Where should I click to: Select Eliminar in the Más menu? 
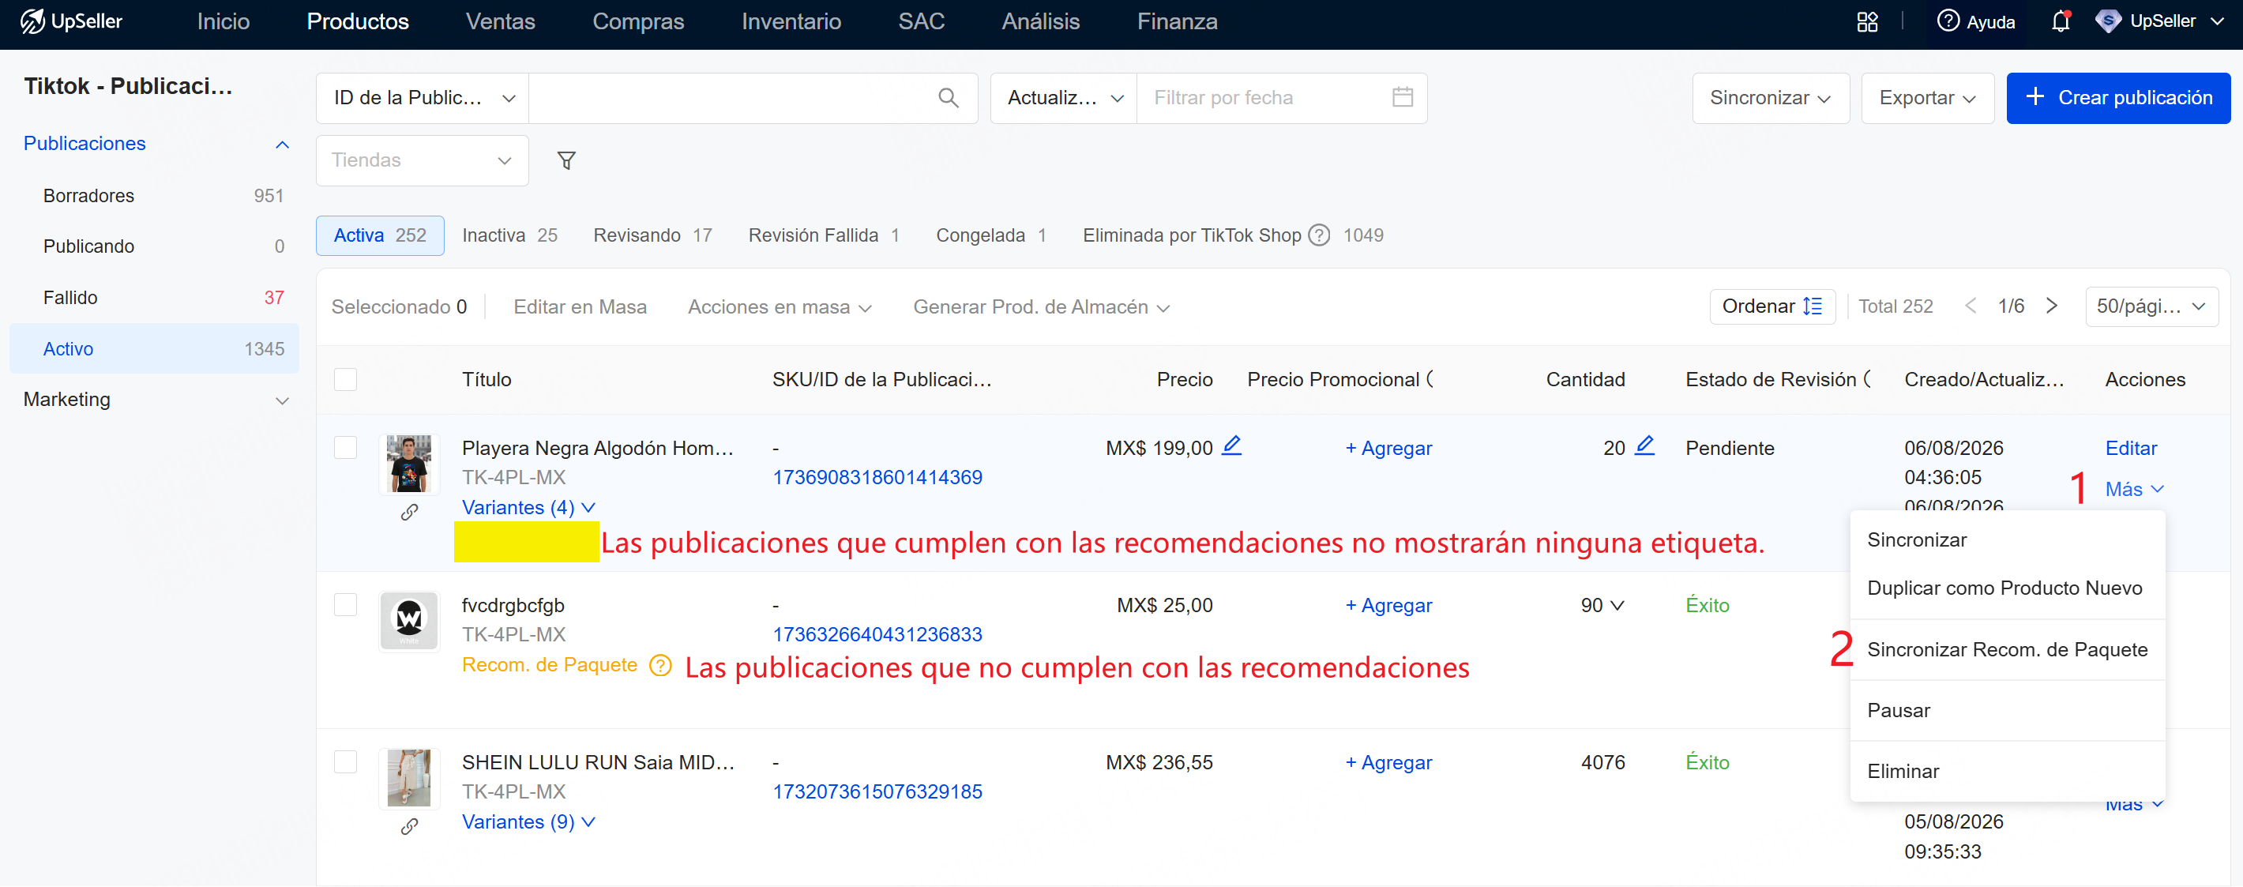pos(1903,771)
